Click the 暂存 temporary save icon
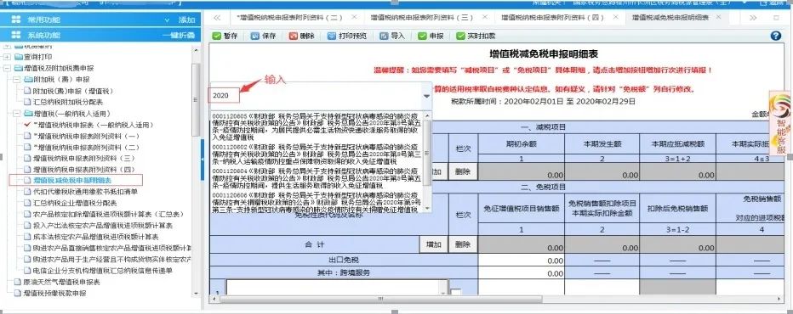This screenshot has height=314, width=793. [216, 36]
